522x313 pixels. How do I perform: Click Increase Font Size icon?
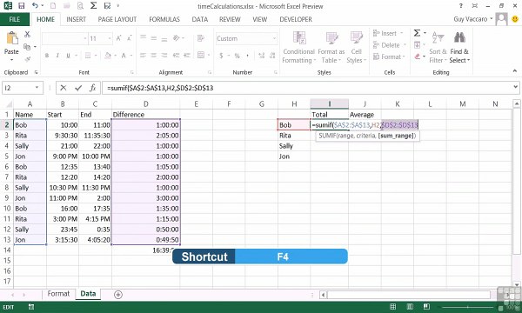point(119,38)
